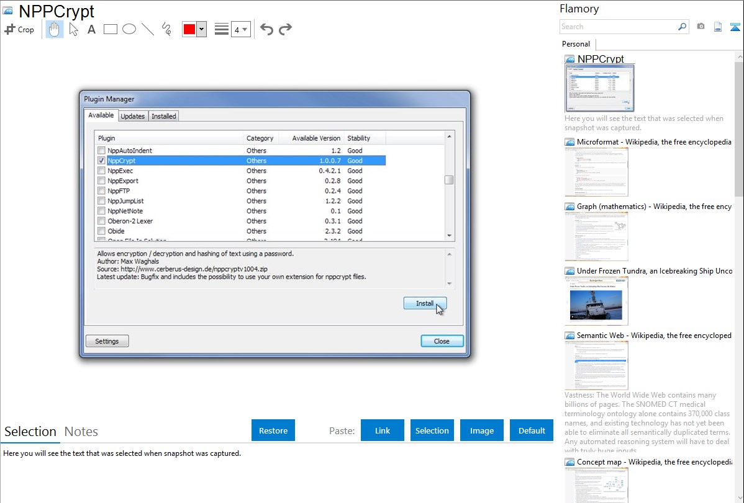
Task: Choose the freehand scribble tool
Action: tap(166, 29)
